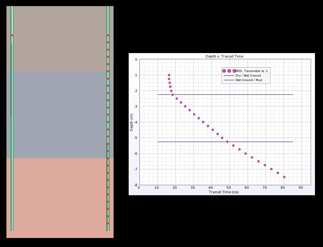Select the data point at depth -3 m
Viewport: 323px width, 247px height.
click(185, 106)
